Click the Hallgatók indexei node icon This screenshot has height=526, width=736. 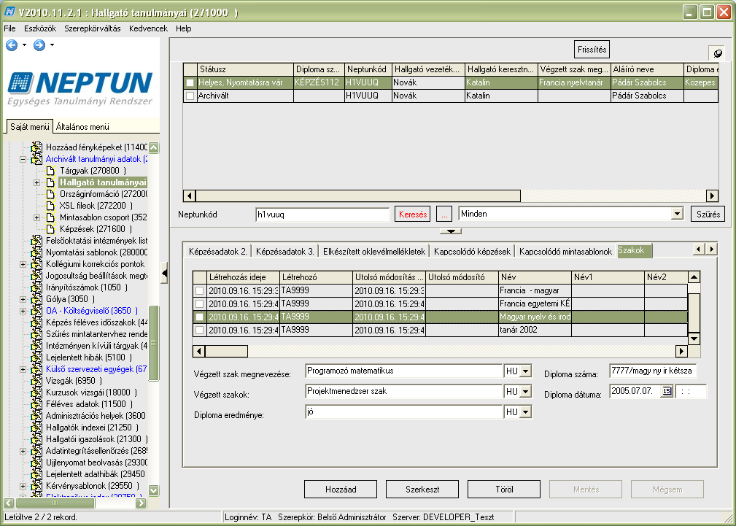(36, 428)
